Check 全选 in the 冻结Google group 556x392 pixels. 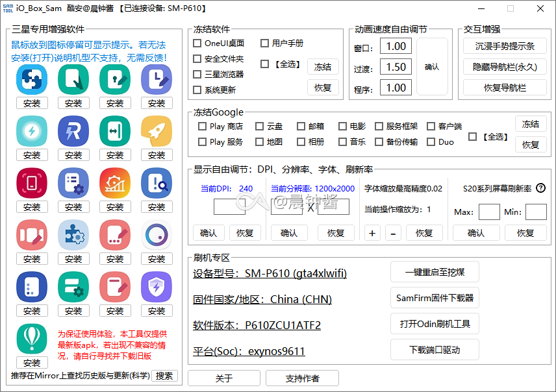[x=472, y=137]
